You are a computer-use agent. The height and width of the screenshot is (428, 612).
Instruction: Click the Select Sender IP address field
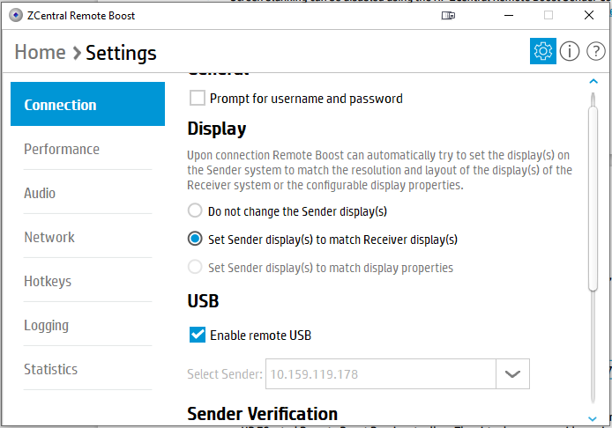[x=381, y=373]
